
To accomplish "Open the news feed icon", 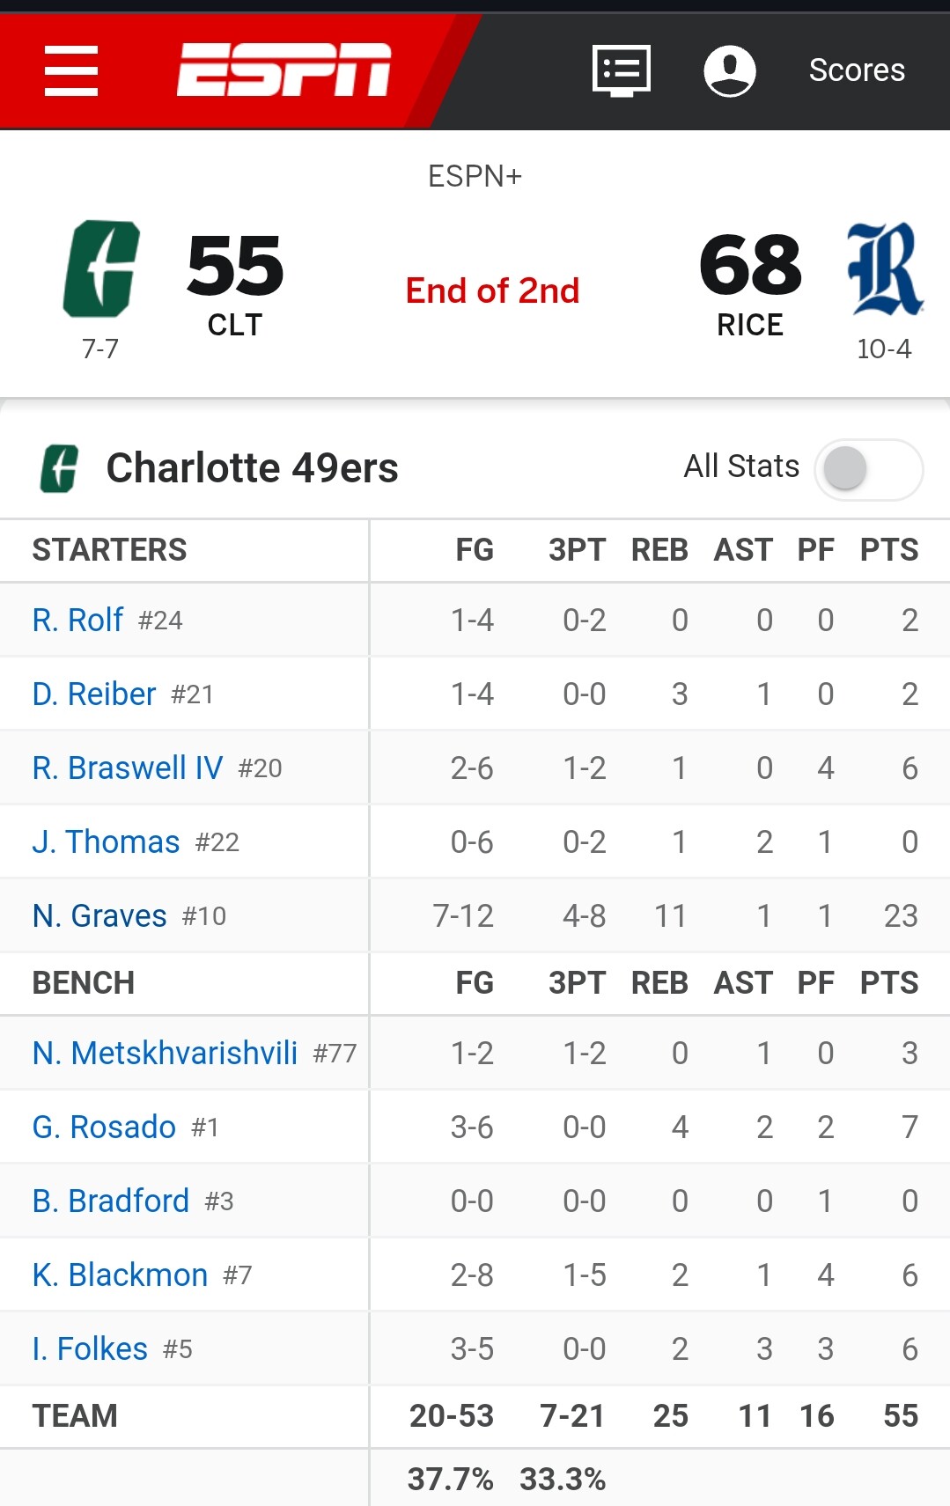I will tap(622, 70).
